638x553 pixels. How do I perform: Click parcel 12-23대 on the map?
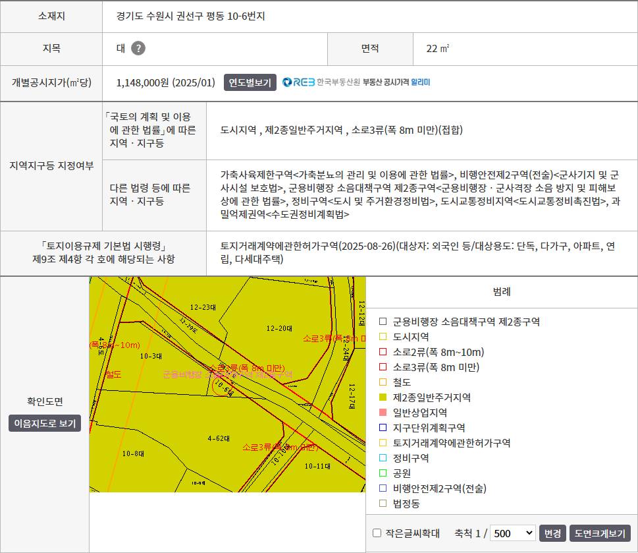(x=203, y=307)
